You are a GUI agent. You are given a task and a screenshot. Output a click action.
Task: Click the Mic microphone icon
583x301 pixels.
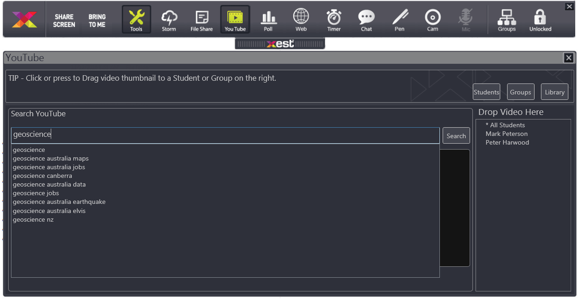pyautogui.click(x=465, y=21)
